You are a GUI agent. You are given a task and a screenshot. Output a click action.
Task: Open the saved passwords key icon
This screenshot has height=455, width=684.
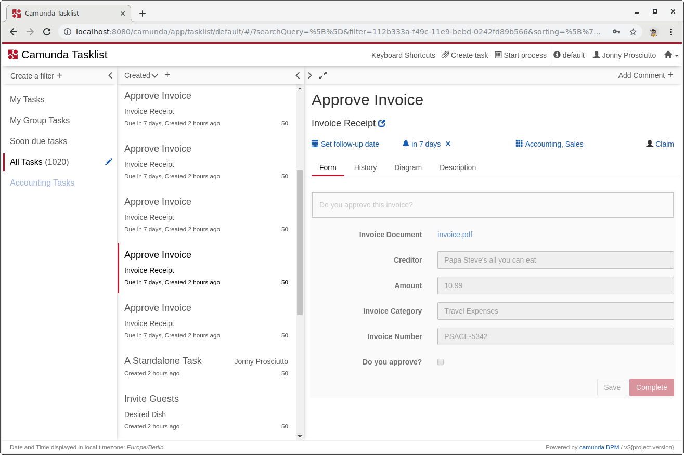point(616,32)
